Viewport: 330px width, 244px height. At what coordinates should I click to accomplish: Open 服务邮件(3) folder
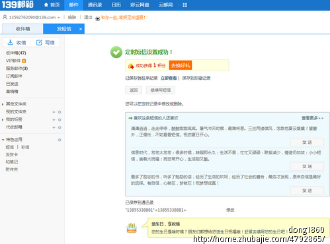coord(17,69)
